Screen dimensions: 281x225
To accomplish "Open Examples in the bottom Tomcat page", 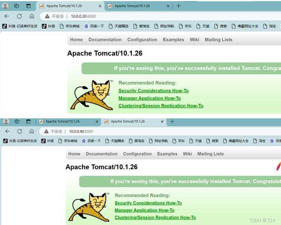I will point(167,154).
